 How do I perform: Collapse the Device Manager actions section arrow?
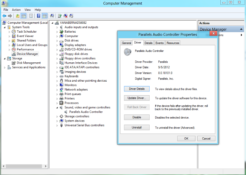pos(241,29)
